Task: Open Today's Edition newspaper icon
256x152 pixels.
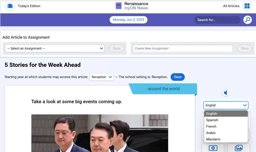Action: tap(10, 6)
